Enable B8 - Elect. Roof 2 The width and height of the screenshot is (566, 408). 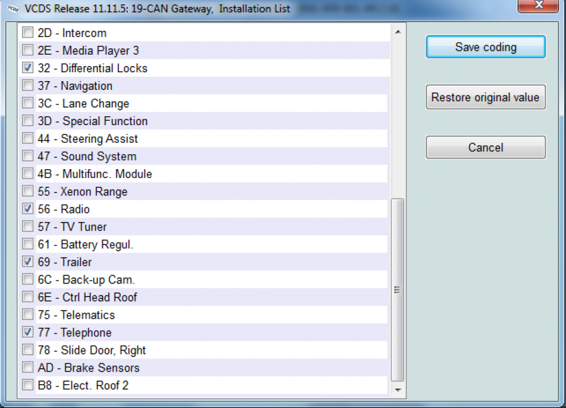(x=28, y=385)
